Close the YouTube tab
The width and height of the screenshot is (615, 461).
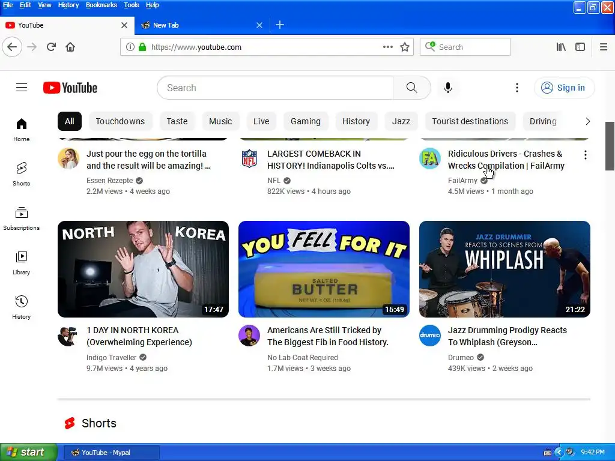124,25
